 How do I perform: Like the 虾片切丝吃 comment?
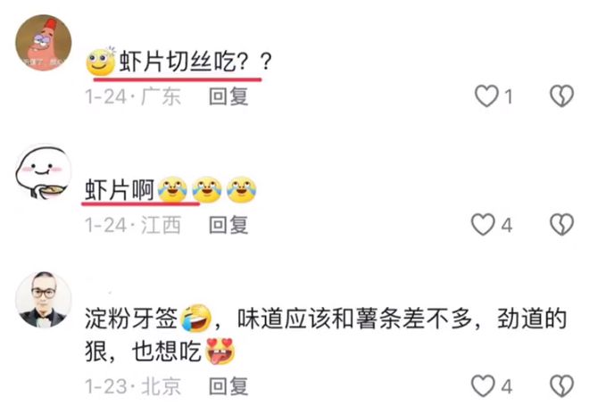[486, 95]
